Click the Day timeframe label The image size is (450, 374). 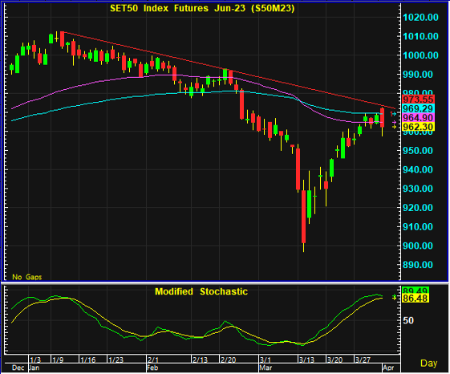[x=429, y=363]
